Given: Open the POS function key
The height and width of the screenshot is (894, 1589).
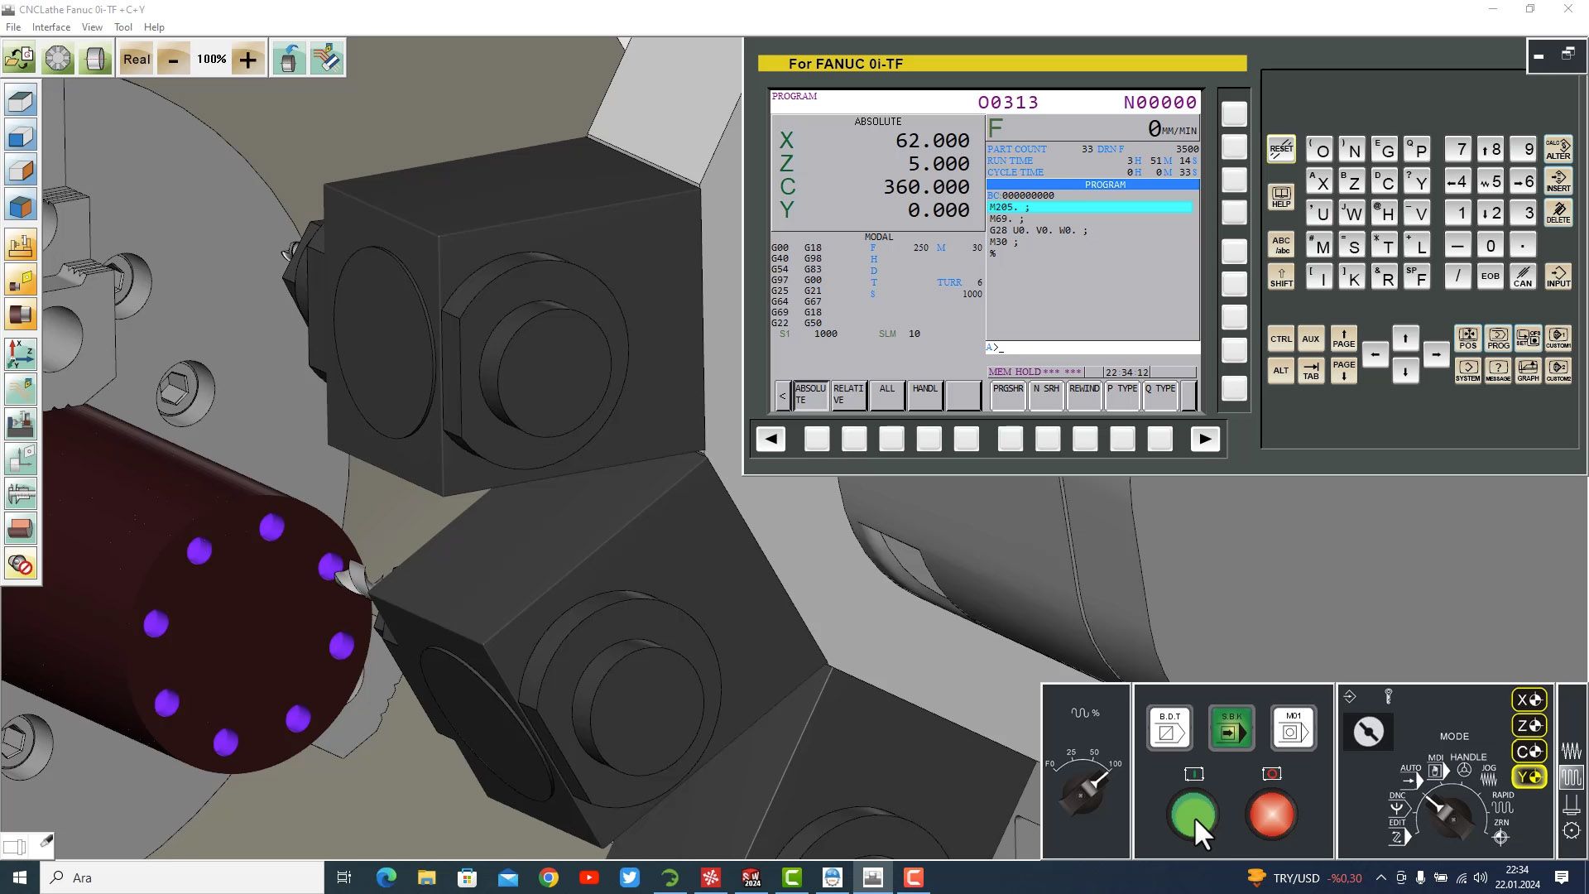Looking at the screenshot, I should pyautogui.click(x=1467, y=338).
